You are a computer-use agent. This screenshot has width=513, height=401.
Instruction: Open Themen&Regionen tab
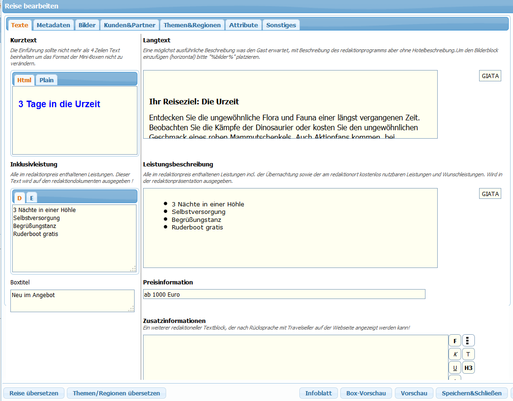(192, 25)
